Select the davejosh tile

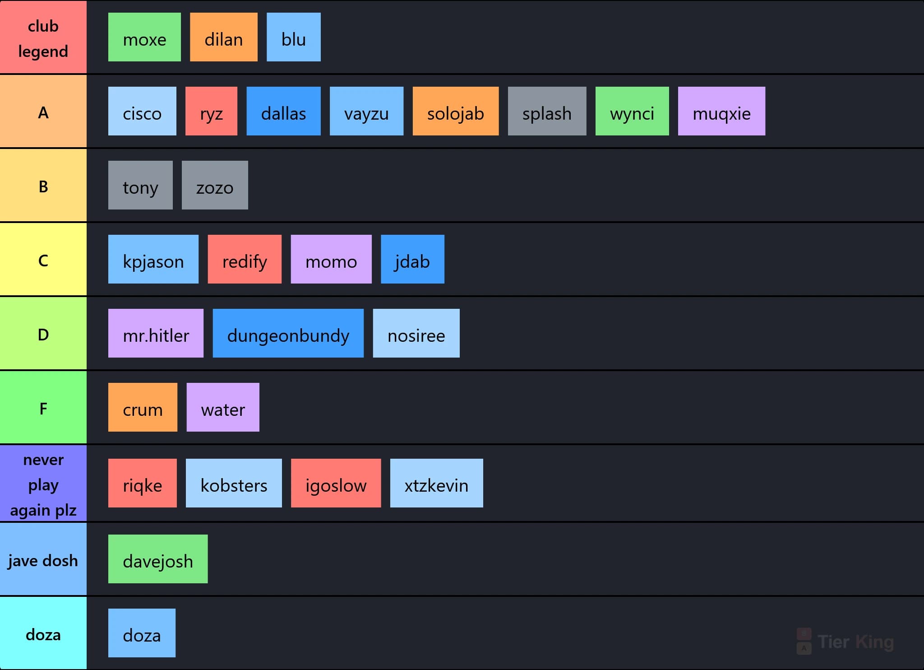[x=158, y=559]
